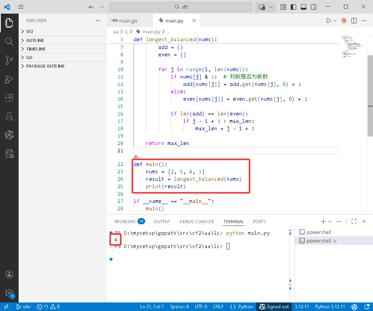The height and width of the screenshot is (311, 373).
Task: Open the Source Control view icon
Action: [x=9, y=60]
